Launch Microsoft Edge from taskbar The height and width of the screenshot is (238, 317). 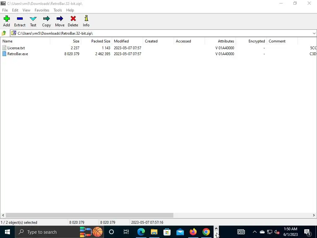[141, 232]
